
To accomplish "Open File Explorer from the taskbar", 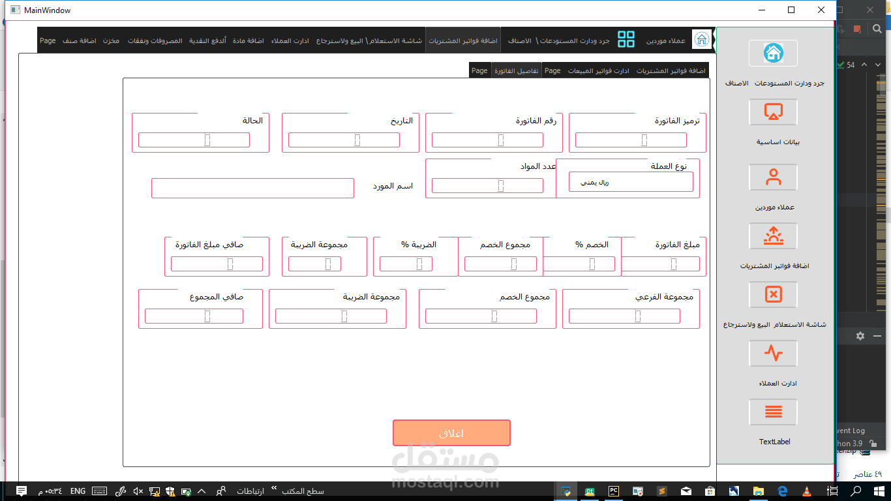I will pyautogui.click(x=758, y=491).
